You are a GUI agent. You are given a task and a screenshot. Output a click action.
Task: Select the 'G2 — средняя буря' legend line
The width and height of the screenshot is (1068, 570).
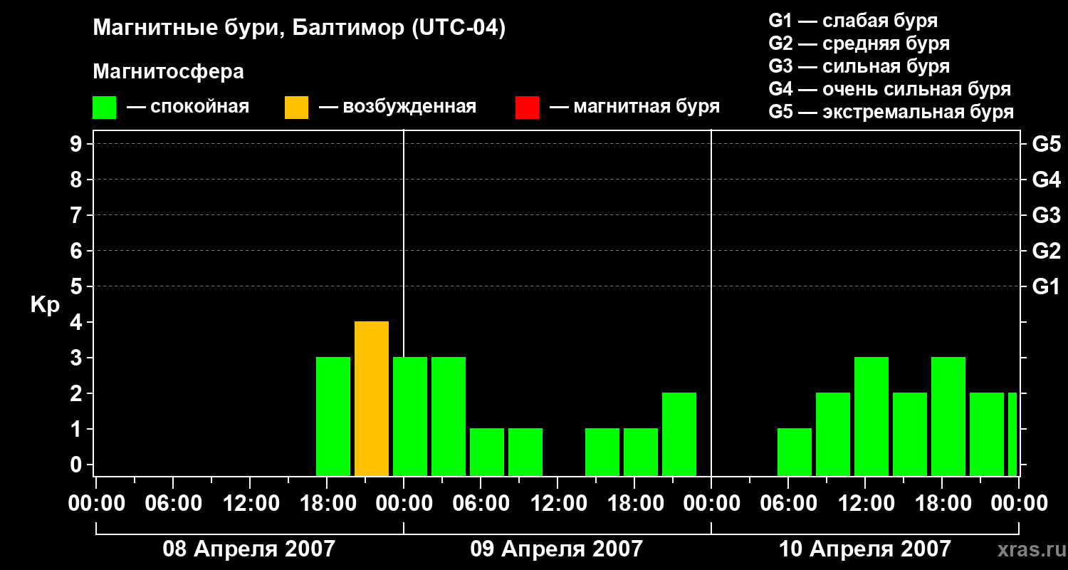coord(859,43)
